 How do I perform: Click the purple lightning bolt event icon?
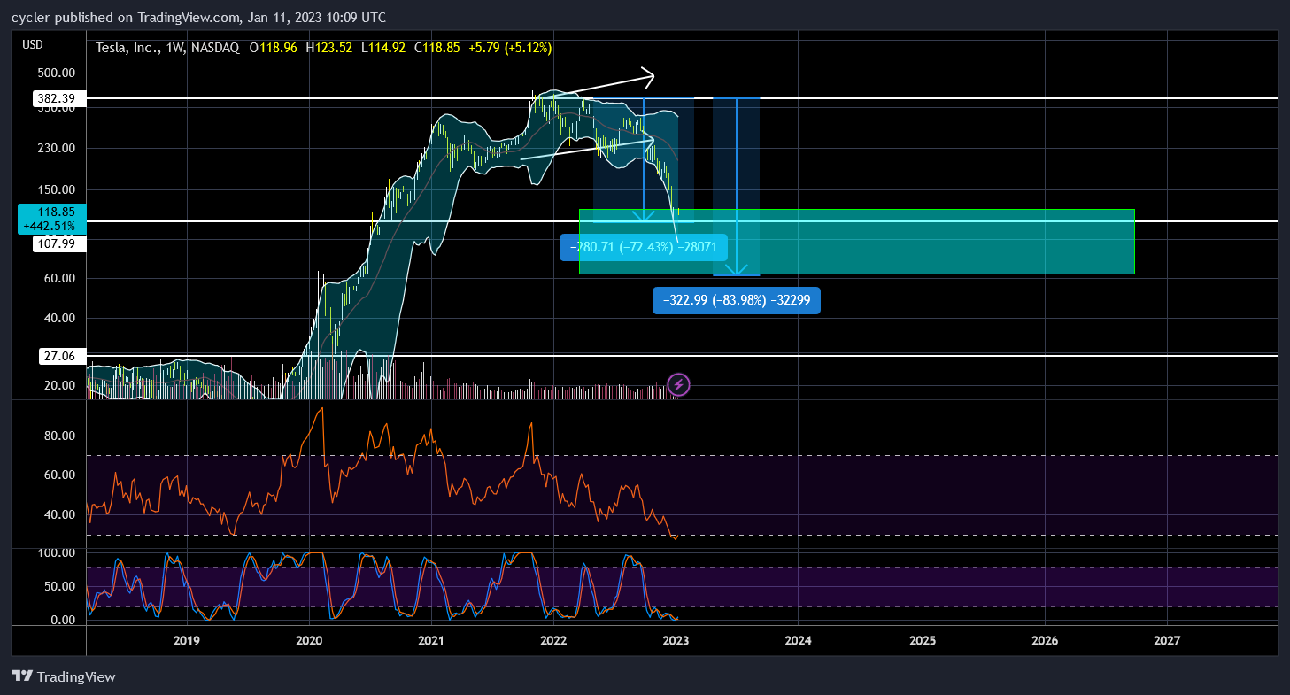tap(678, 384)
